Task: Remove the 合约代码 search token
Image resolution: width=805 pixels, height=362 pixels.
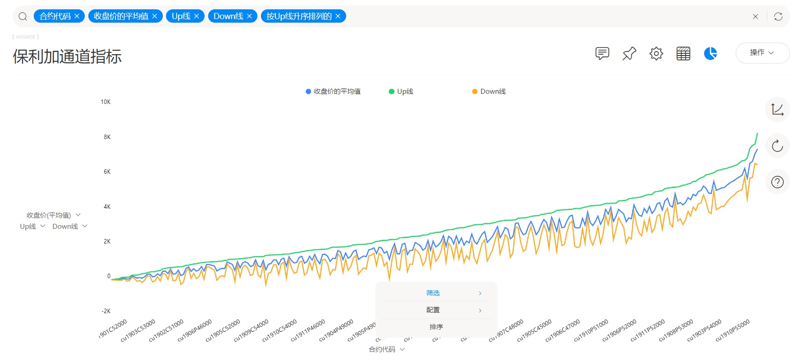Action: (x=77, y=16)
